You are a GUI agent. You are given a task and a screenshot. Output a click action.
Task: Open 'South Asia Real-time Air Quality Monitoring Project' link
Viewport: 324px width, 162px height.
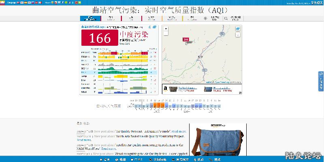coord(150,136)
